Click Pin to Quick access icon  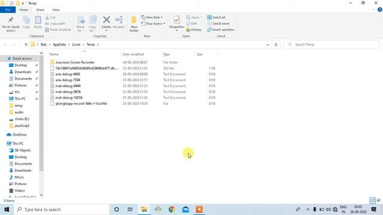[x=11, y=24]
